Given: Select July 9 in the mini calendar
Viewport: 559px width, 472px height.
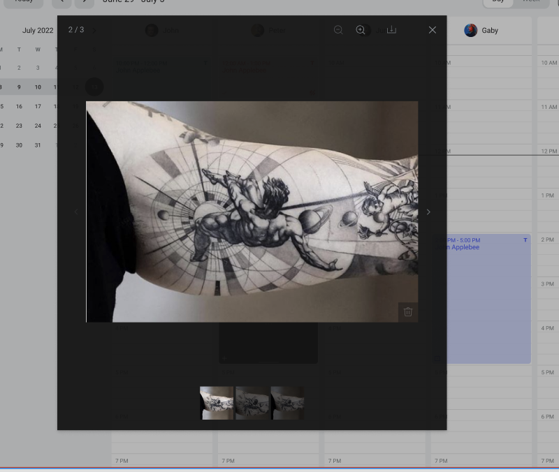Looking at the screenshot, I should (19, 87).
